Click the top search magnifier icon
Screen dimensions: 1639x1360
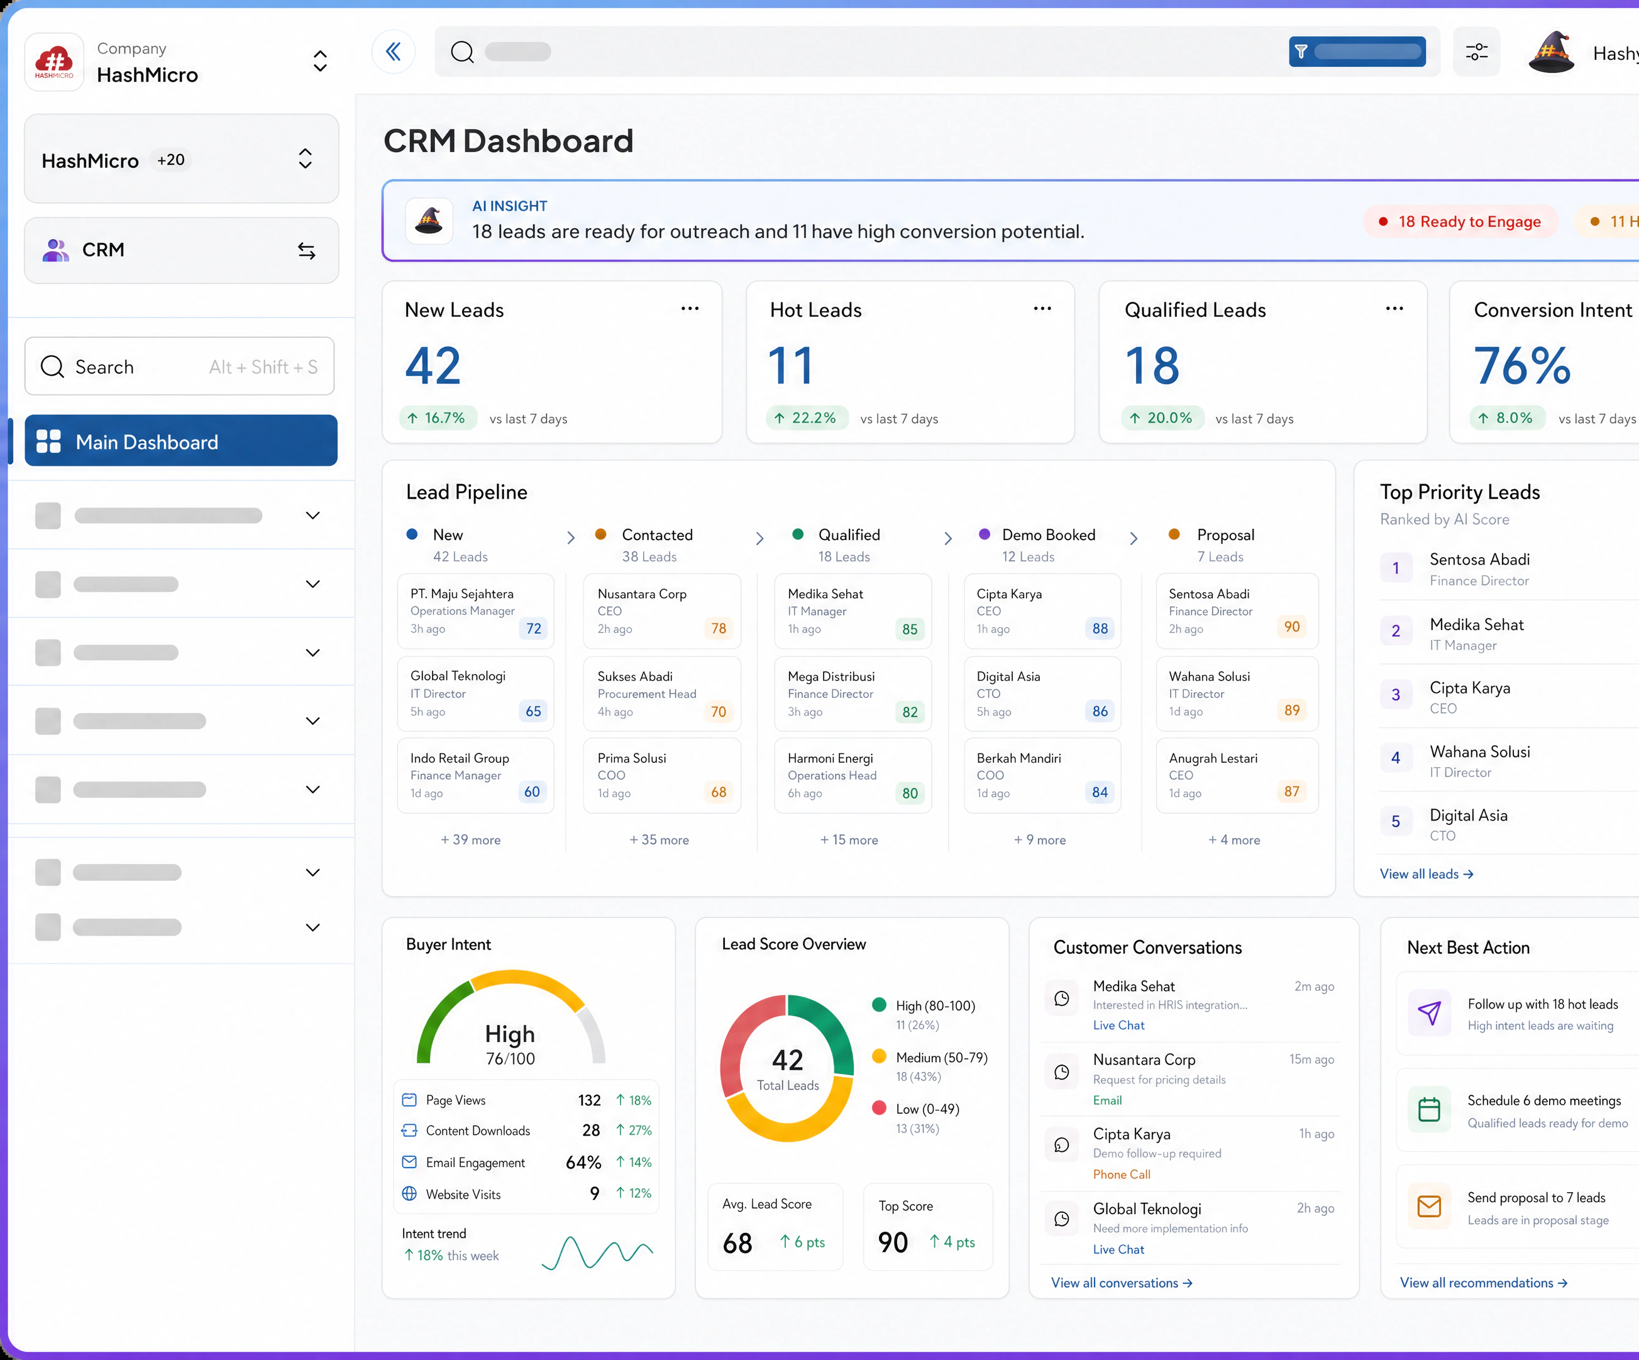462,52
